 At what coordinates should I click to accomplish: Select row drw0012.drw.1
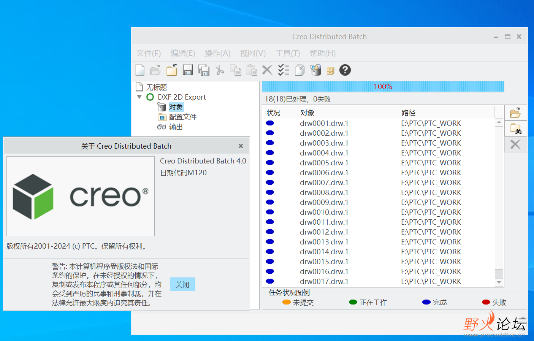pos(379,232)
